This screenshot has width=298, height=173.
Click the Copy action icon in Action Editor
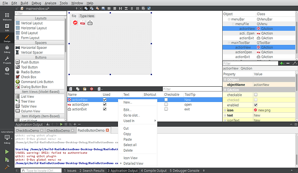(77, 89)
